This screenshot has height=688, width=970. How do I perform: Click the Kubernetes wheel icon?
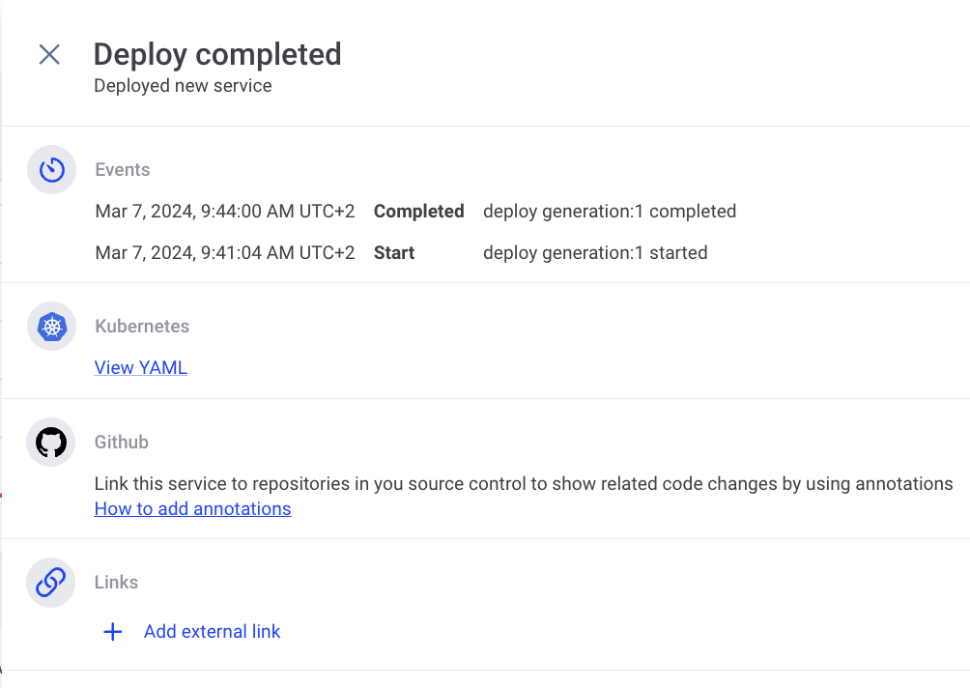coord(51,327)
